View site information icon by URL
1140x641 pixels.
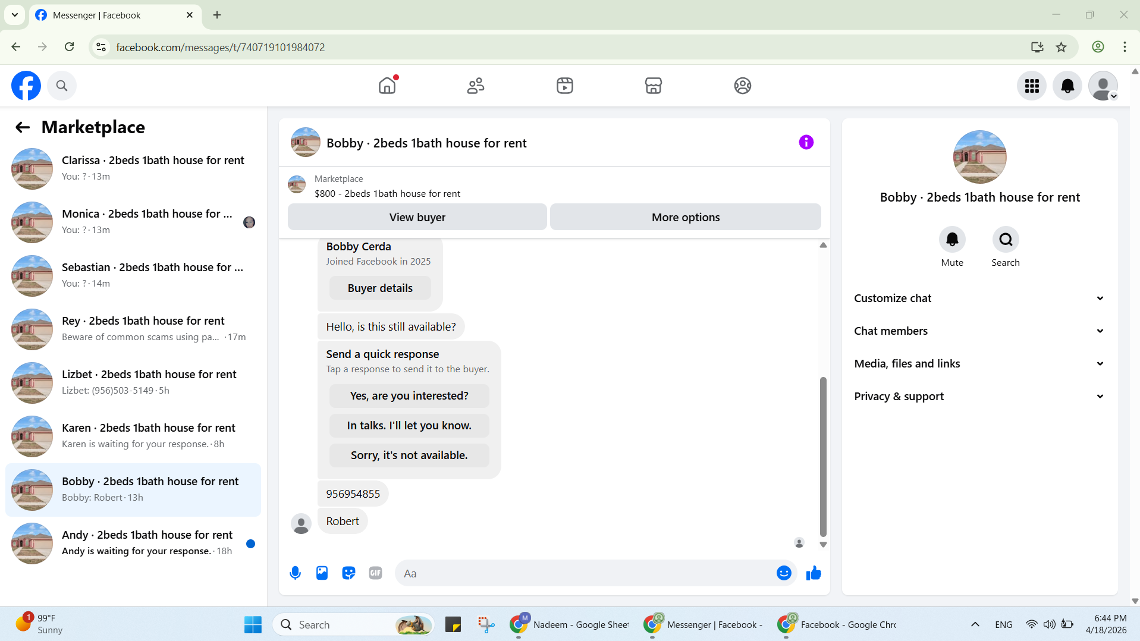click(x=101, y=47)
